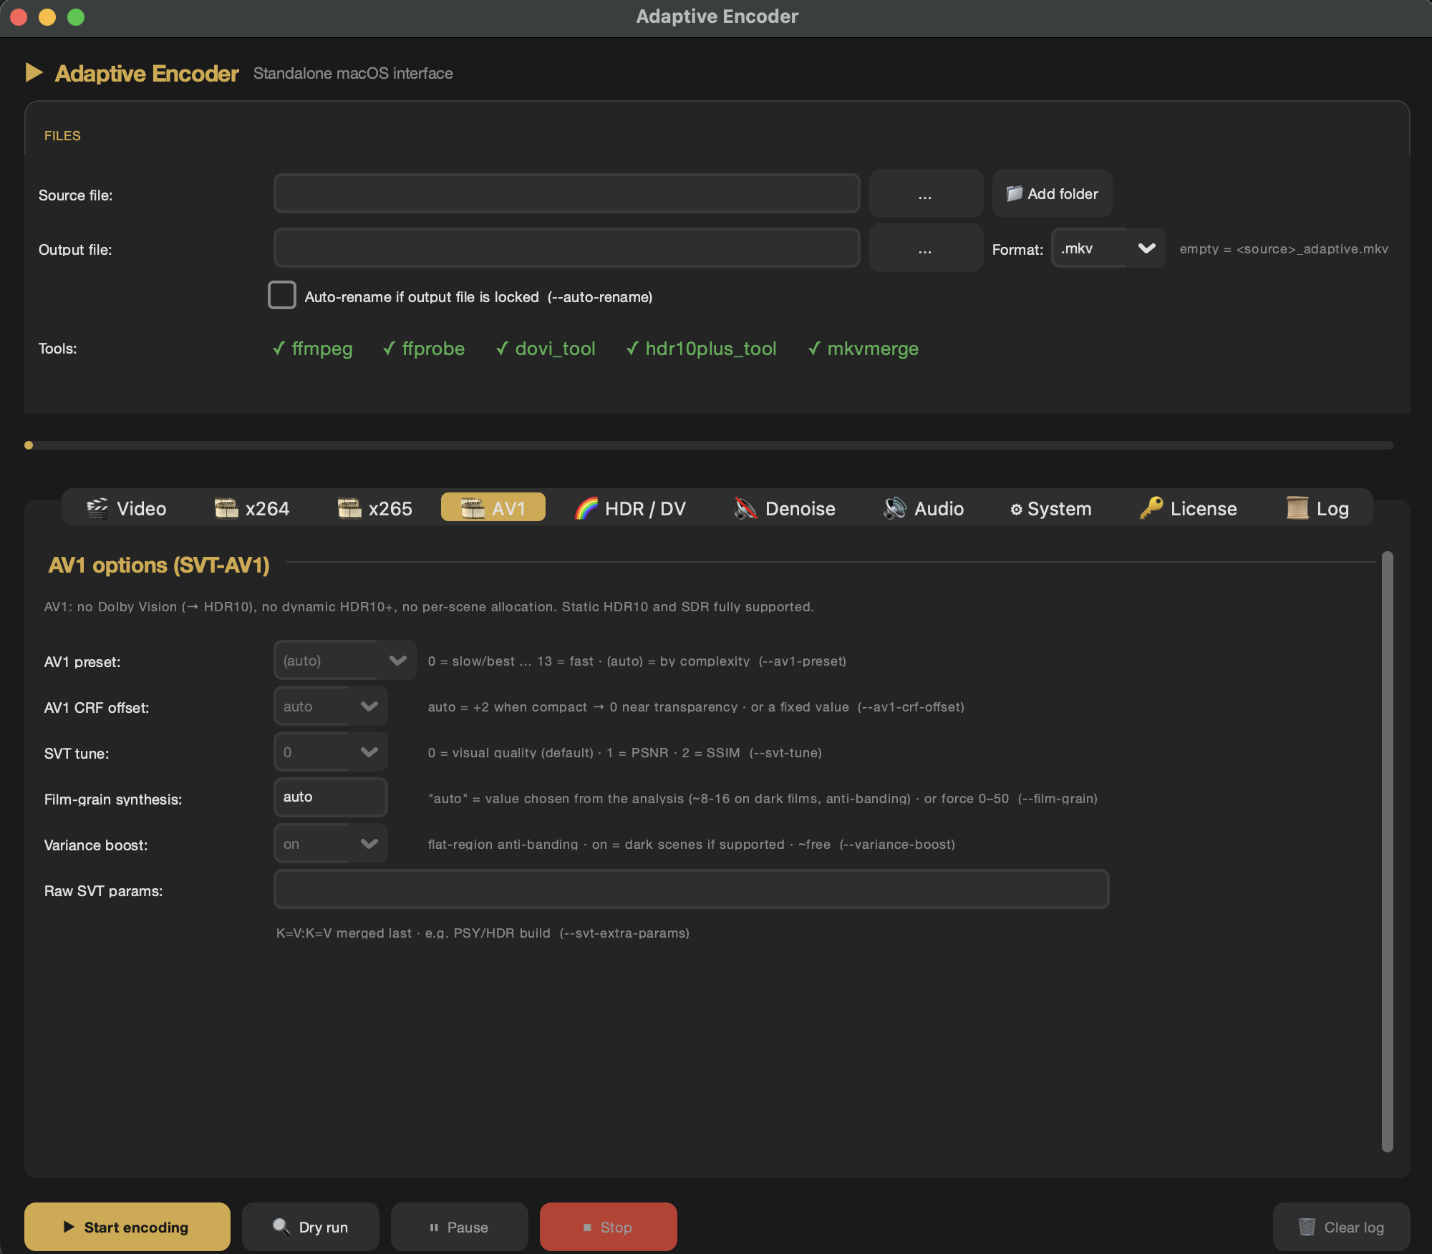Click the AV1 options (SVT-AV1) heading
This screenshot has width=1432, height=1254.
pos(159,565)
